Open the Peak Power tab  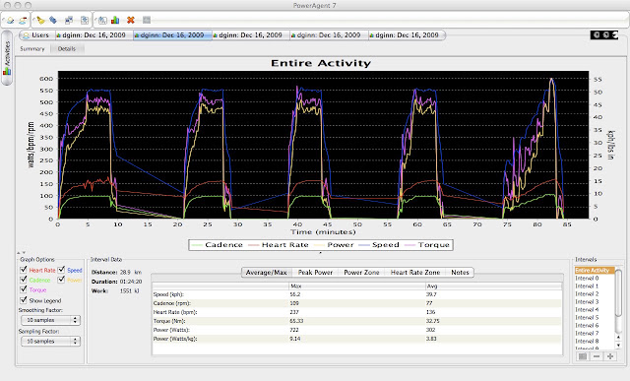[x=315, y=272]
